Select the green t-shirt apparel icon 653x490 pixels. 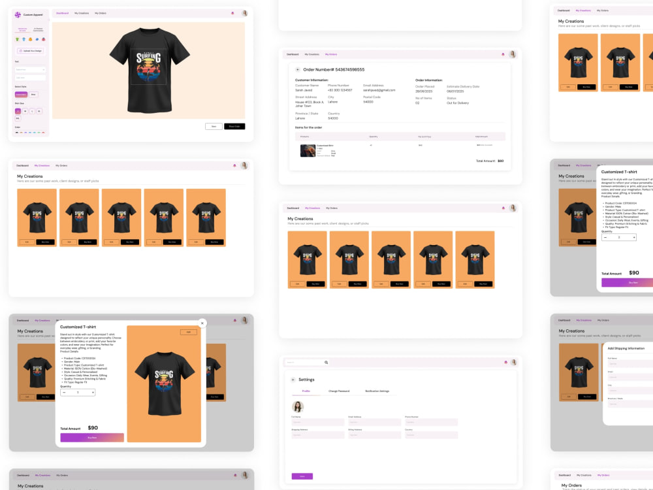tap(17, 39)
